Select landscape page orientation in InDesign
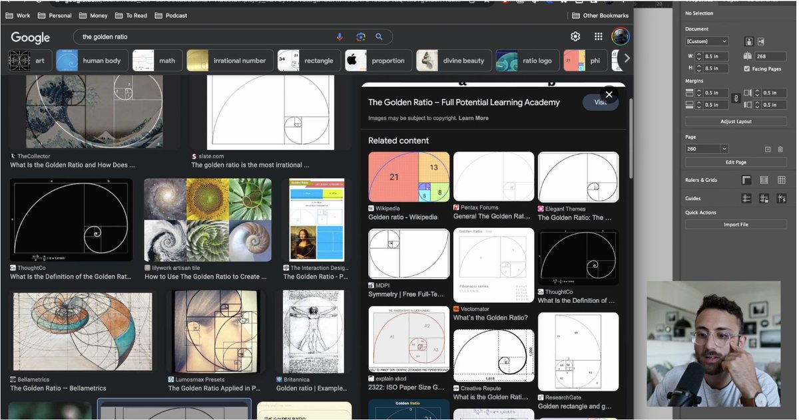Screen dimensions: 799x420 761,41
